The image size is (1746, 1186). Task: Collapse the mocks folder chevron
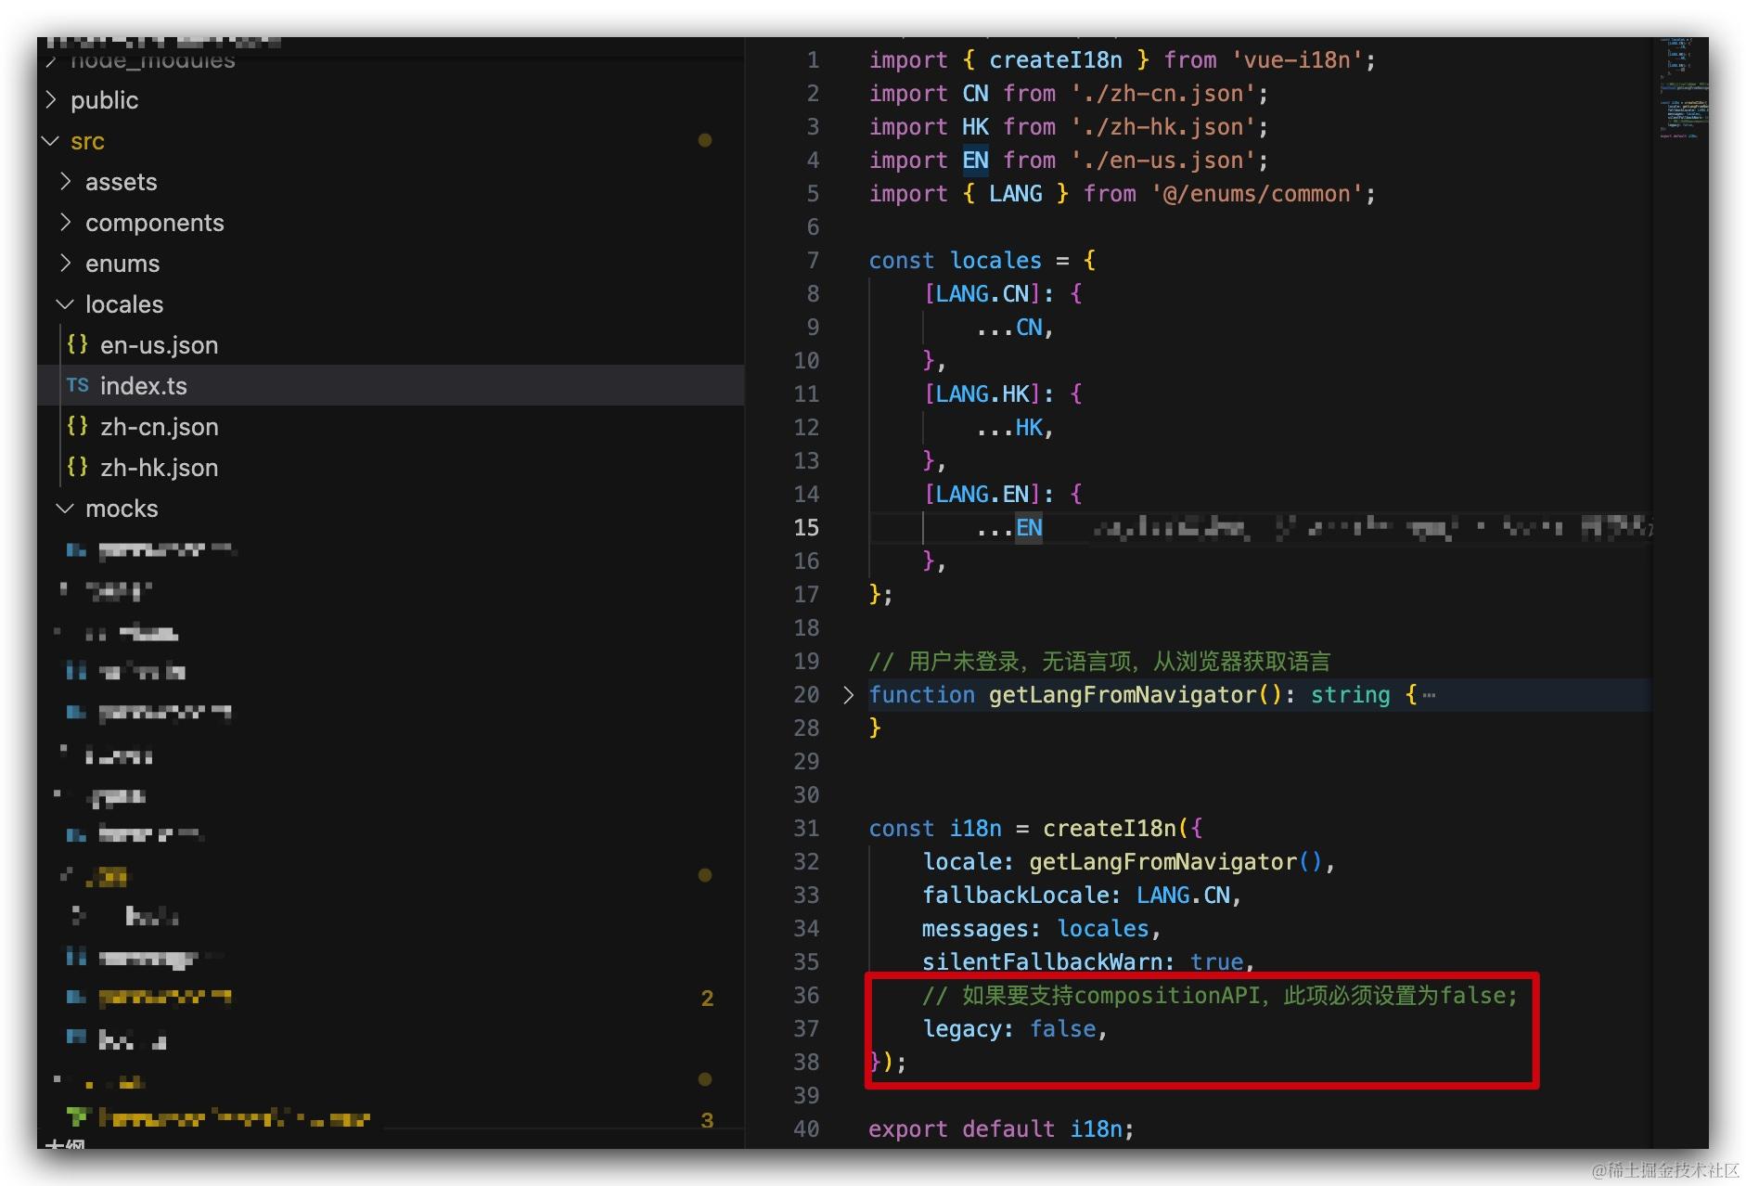coord(66,509)
